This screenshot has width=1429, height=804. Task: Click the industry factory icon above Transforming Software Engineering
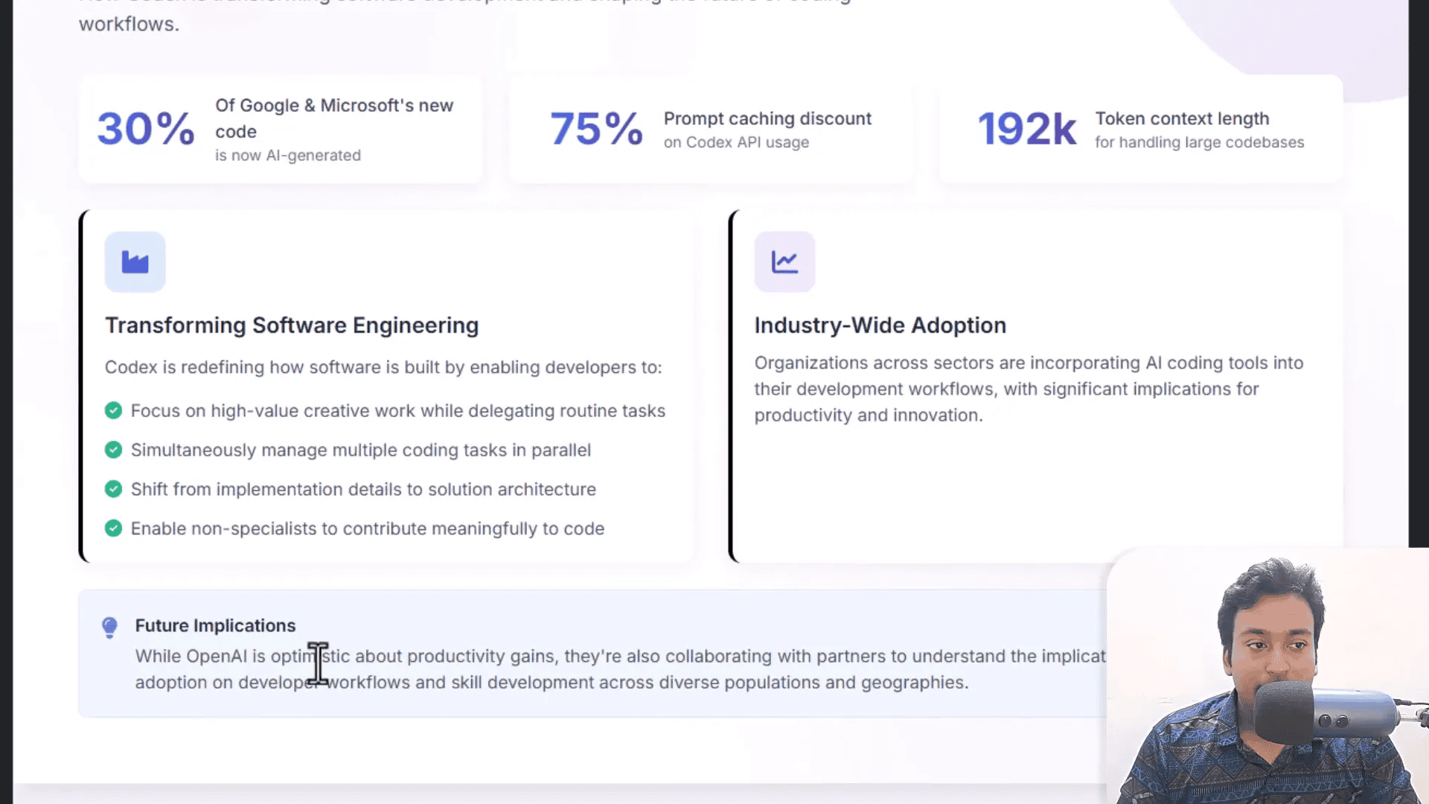[135, 262]
